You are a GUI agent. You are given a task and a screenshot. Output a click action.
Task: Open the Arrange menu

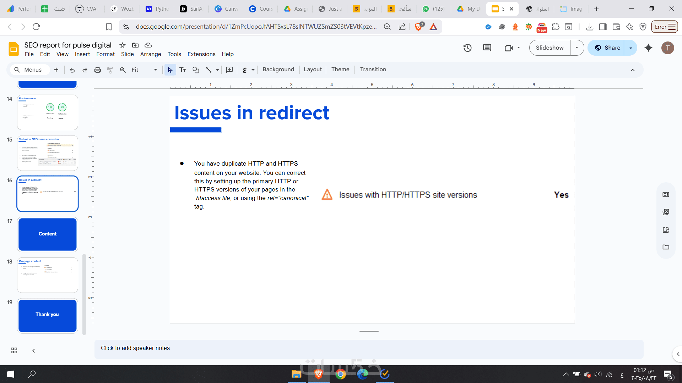pos(150,54)
